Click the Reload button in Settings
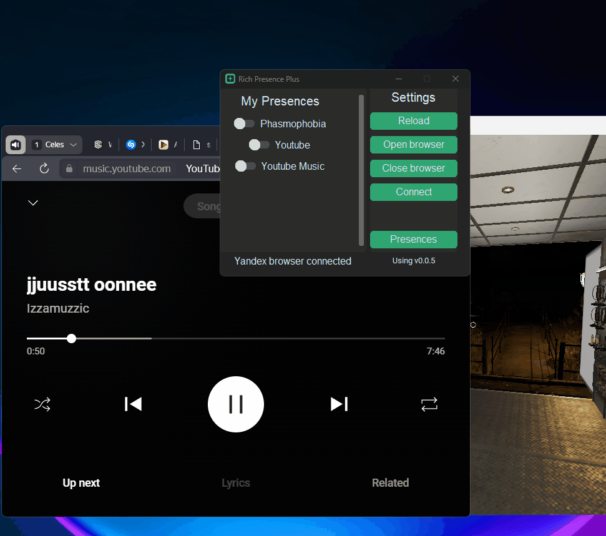 [414, 121]
